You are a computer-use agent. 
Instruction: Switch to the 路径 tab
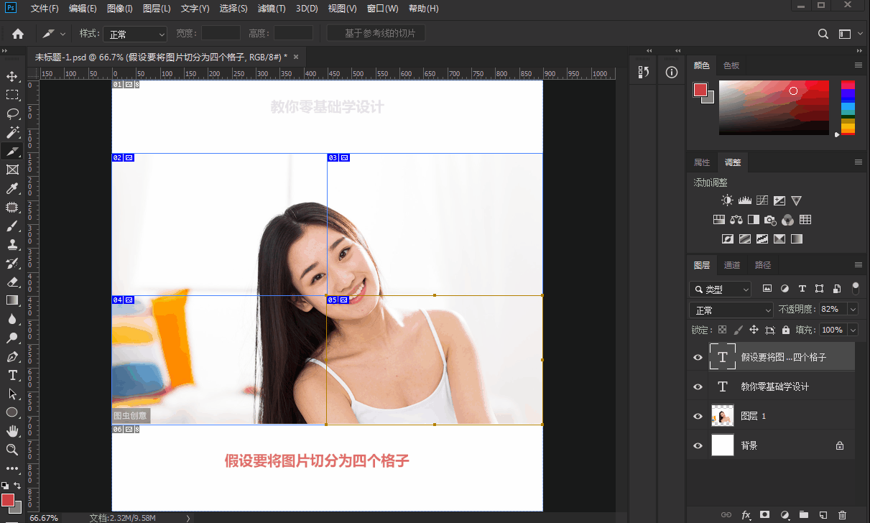point(763,265)
